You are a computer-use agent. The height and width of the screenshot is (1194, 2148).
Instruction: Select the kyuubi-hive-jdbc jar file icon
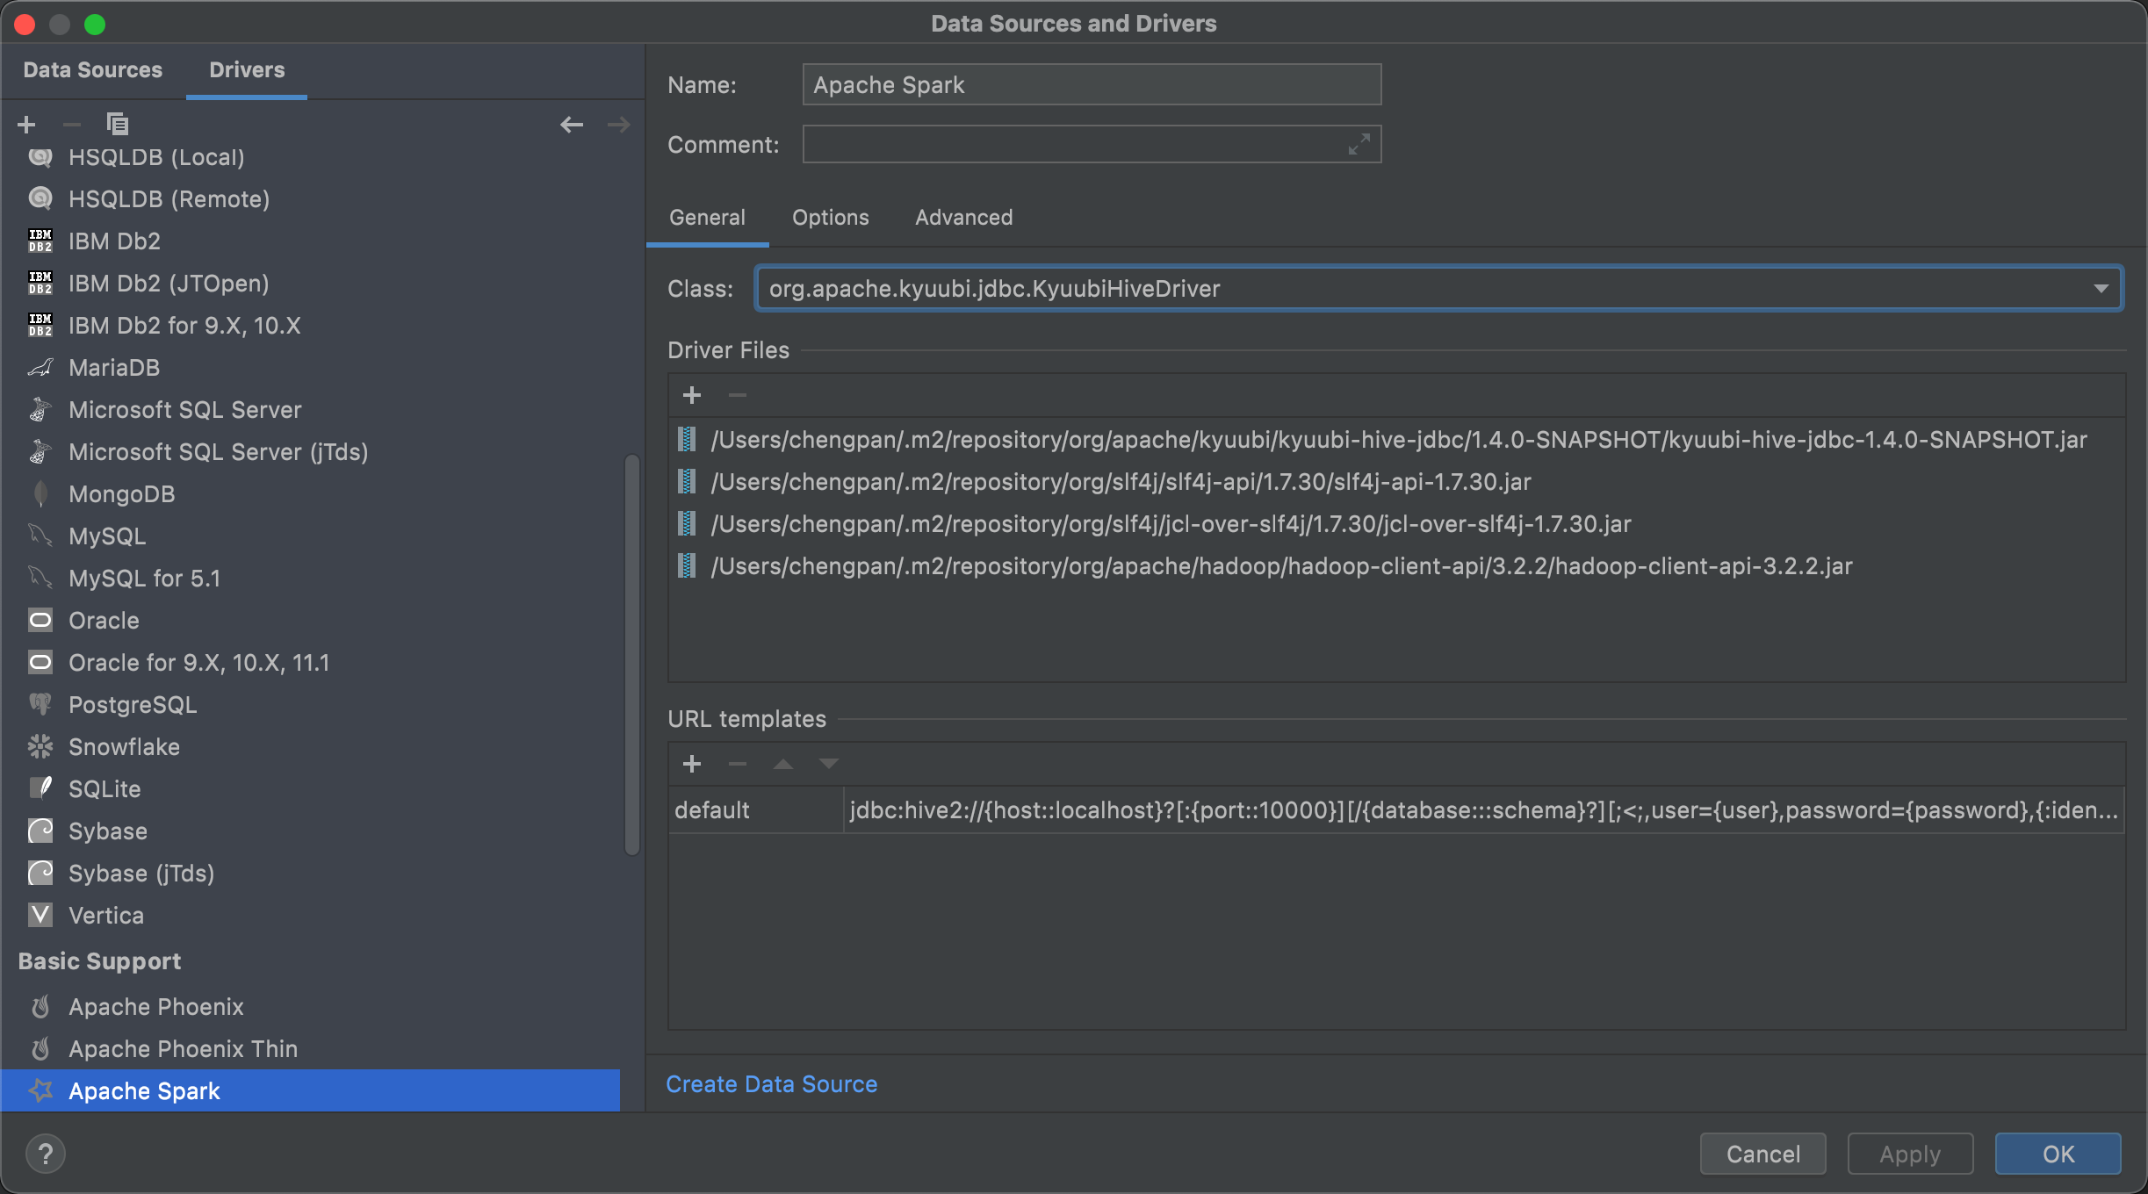687,440
